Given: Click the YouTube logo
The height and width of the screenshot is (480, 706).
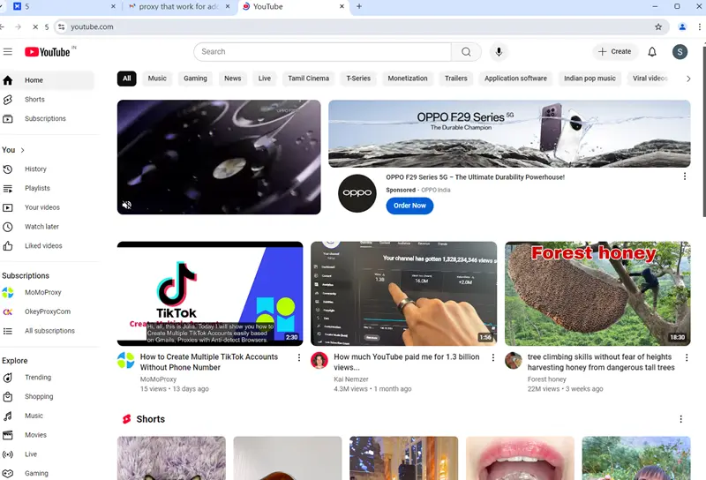Looking at the screenshot, I should coord(48,52).
